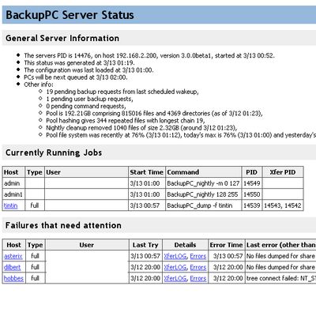The height and width of the screenshot is (316, 316).
Task: Click the line 'The servers PID is 14476'
Action: point(149,55)
